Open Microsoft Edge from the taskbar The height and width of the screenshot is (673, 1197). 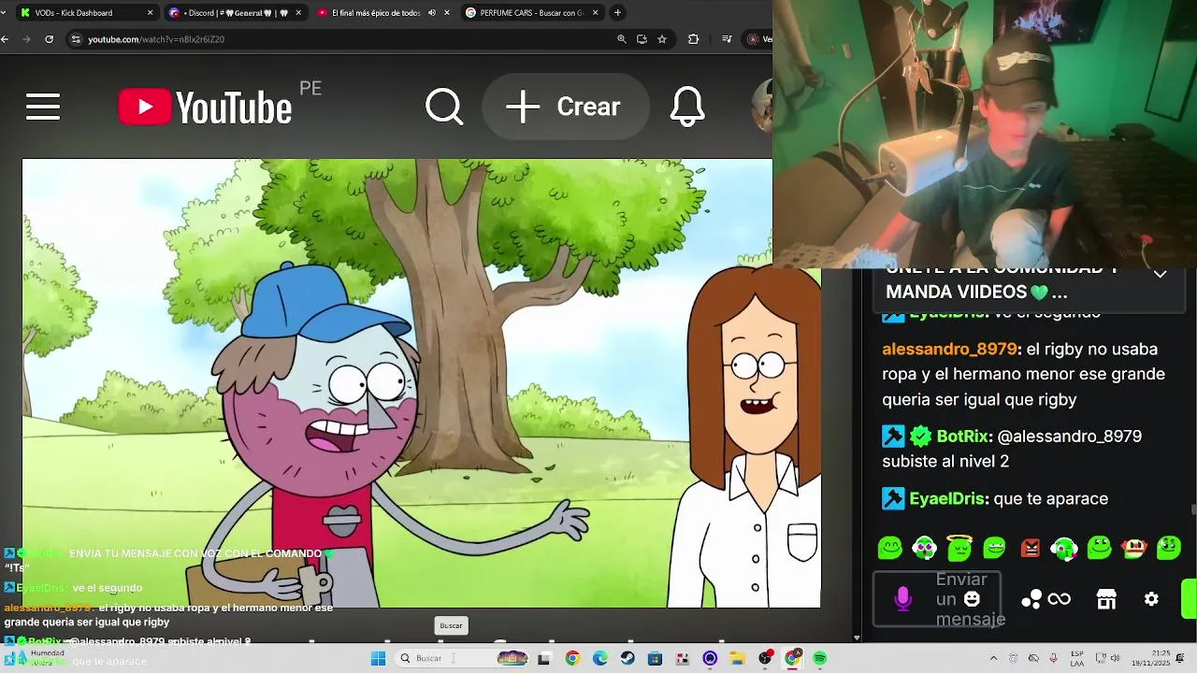pos(599,658)
